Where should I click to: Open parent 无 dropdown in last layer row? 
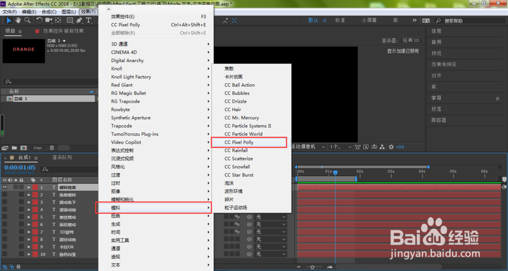point(271,254)
